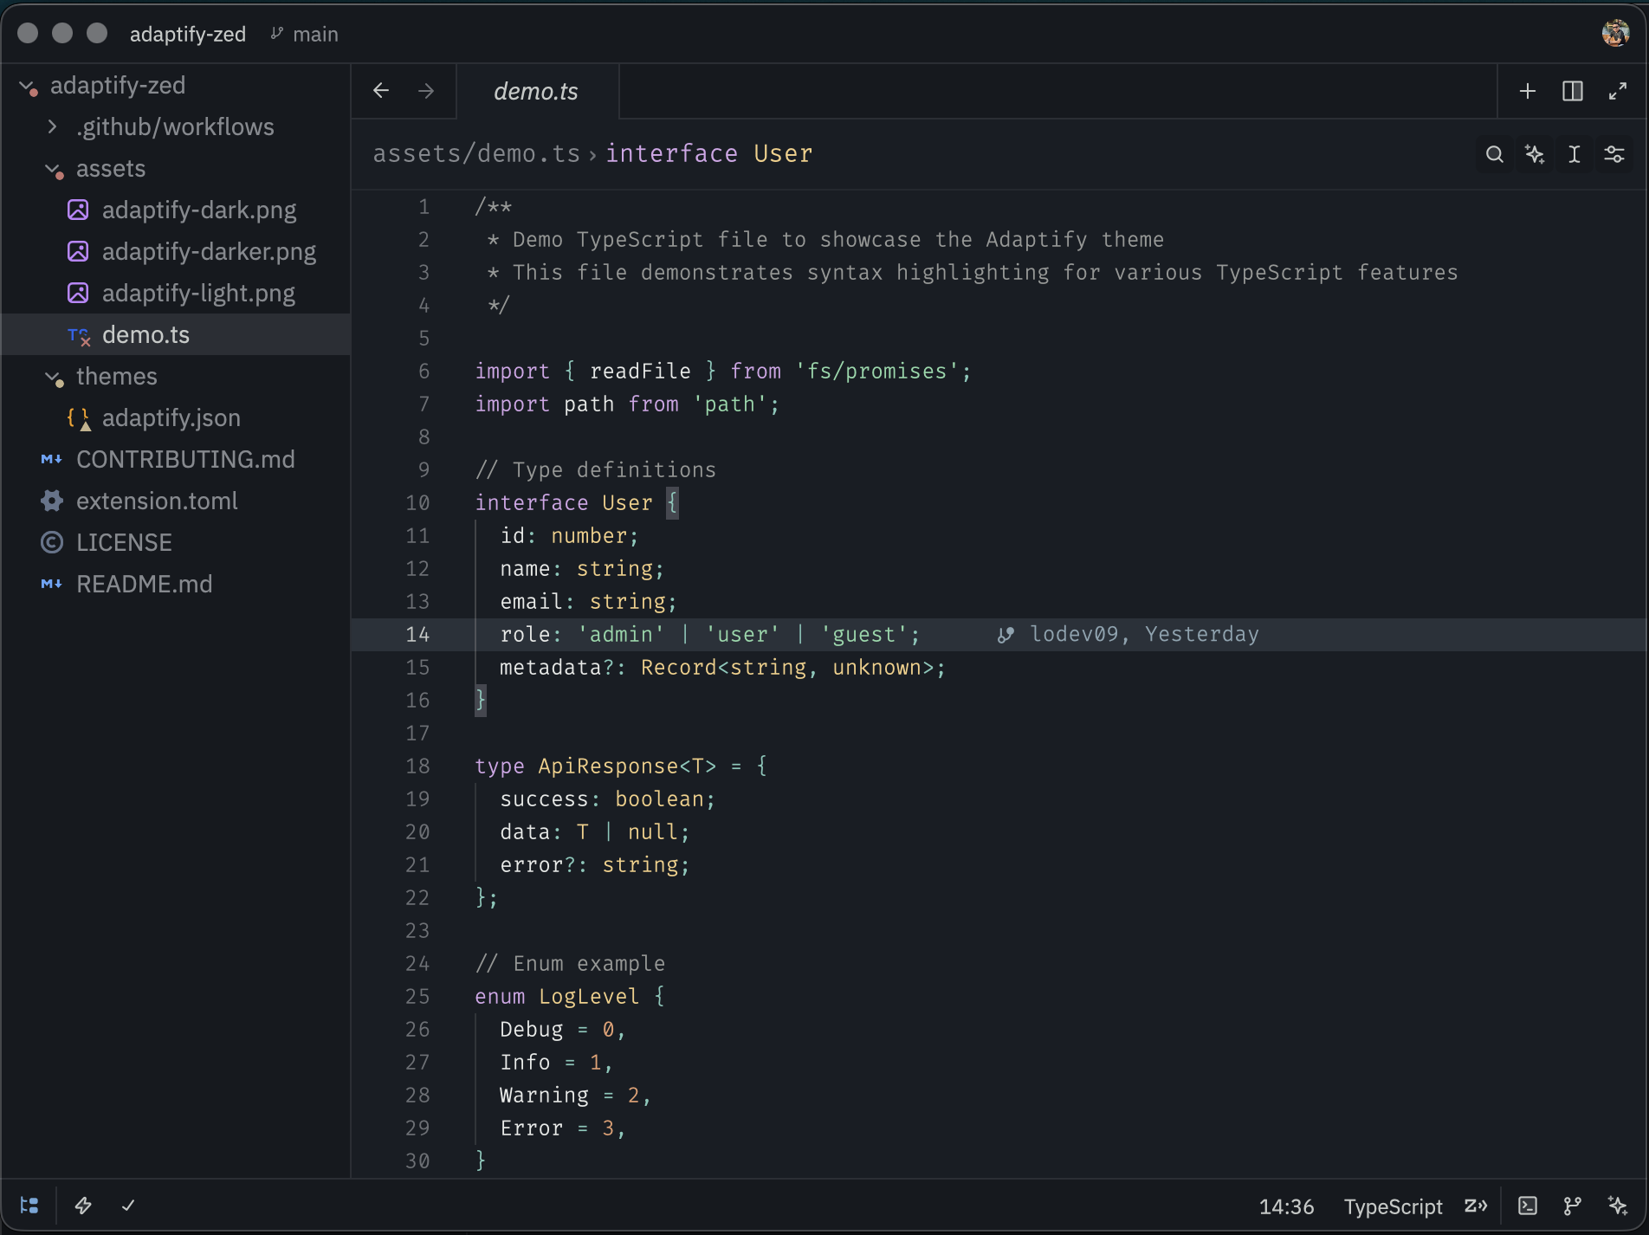Open inline assist sparkle icon in toolbar
The height and width of the screenshot is (1235, 1649).
click(1535, 154)
